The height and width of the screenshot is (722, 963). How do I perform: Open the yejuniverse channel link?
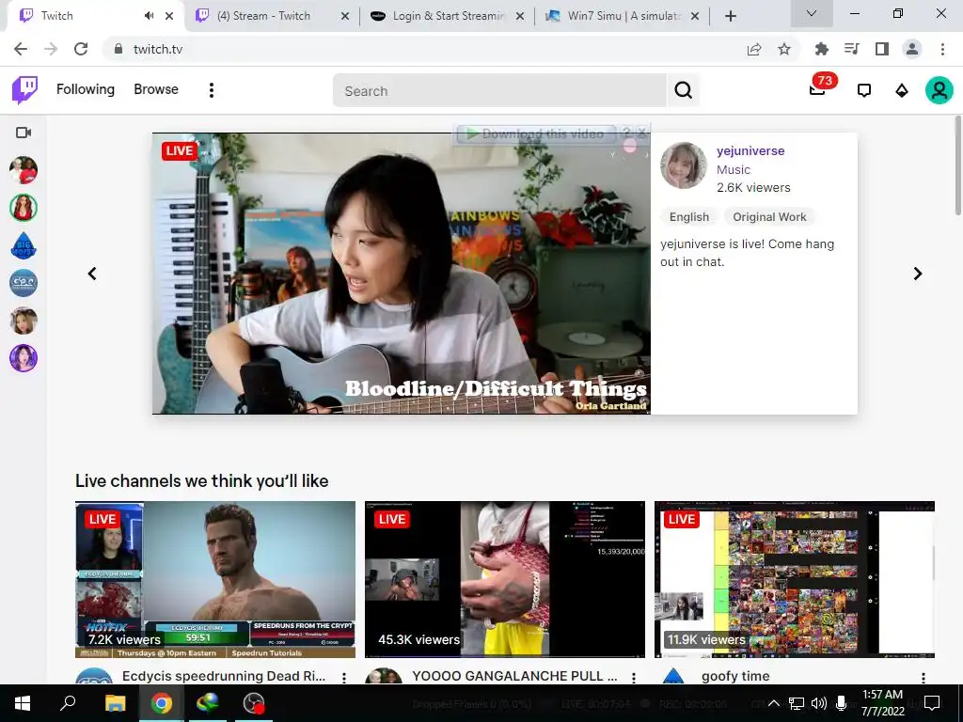tap(750, 151)
